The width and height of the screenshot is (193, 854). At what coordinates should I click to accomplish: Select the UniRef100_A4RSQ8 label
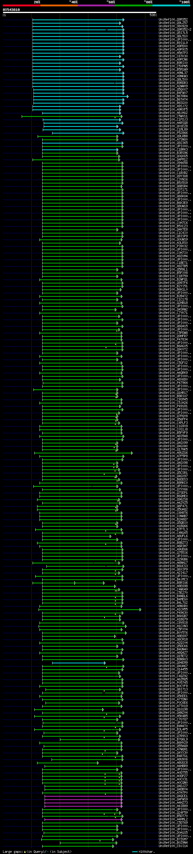coord(173,123)
